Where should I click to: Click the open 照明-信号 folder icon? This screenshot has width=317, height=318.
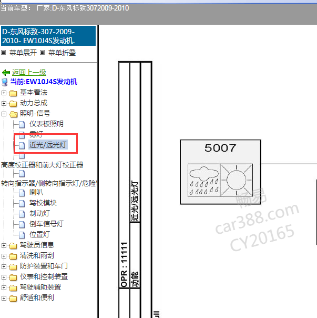(x=13, y=114)
